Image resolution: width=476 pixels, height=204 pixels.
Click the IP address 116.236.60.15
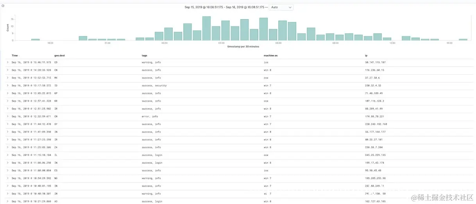tap(374, 70)
